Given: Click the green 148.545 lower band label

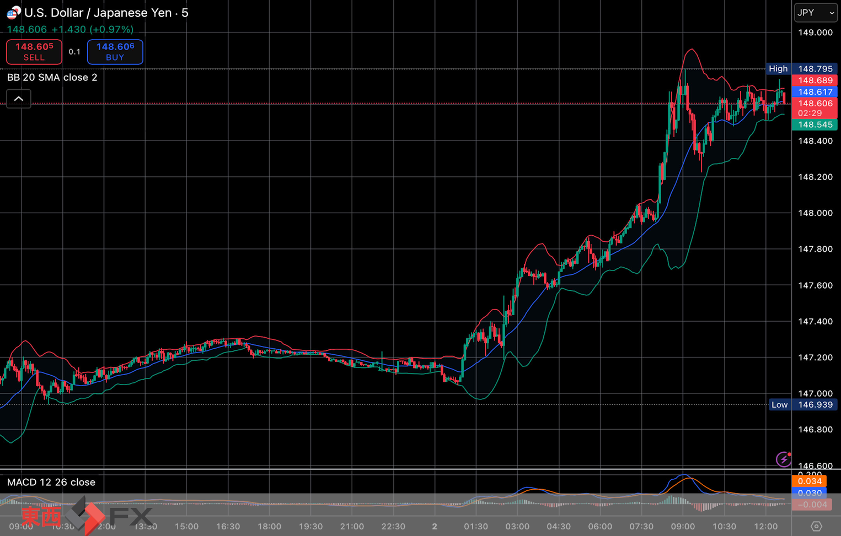Looking at the screenshot, I should (815, 124).
